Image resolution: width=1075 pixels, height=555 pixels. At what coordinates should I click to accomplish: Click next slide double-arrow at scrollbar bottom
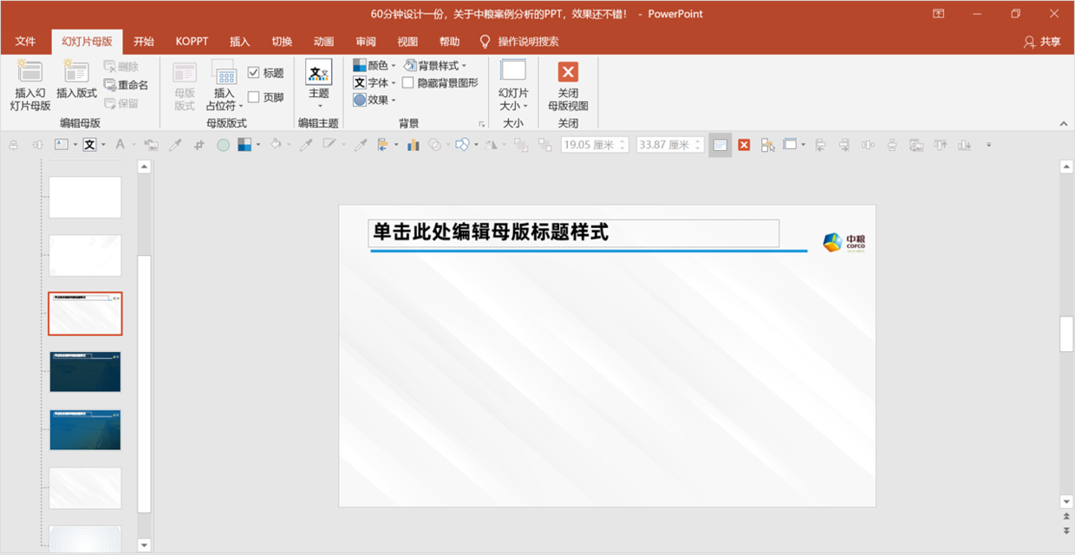pyautogui.click(x=1066, y=529)
